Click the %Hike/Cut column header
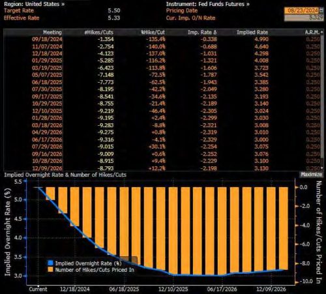Screen dimensions: 326x294 (153, 33)
